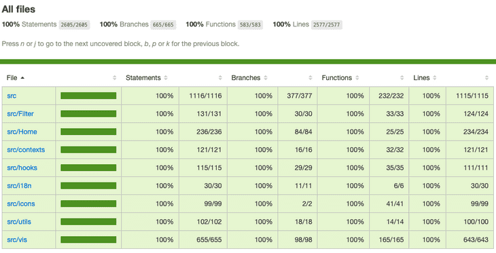496x253 pixels.
Task: Click the coverage bar in the src/vis row
Action: pyautogui.click(x=88, y=240)
